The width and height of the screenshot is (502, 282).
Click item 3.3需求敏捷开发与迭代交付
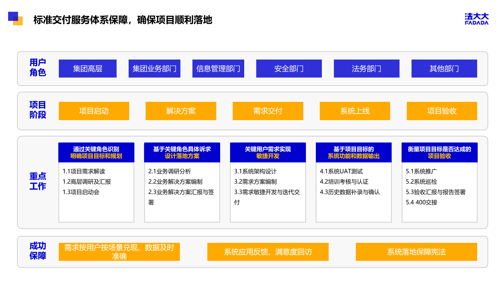pyautogui.click(x=267, y=197)
